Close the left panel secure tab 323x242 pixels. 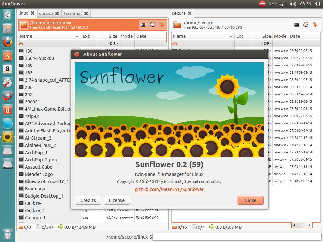57,13
